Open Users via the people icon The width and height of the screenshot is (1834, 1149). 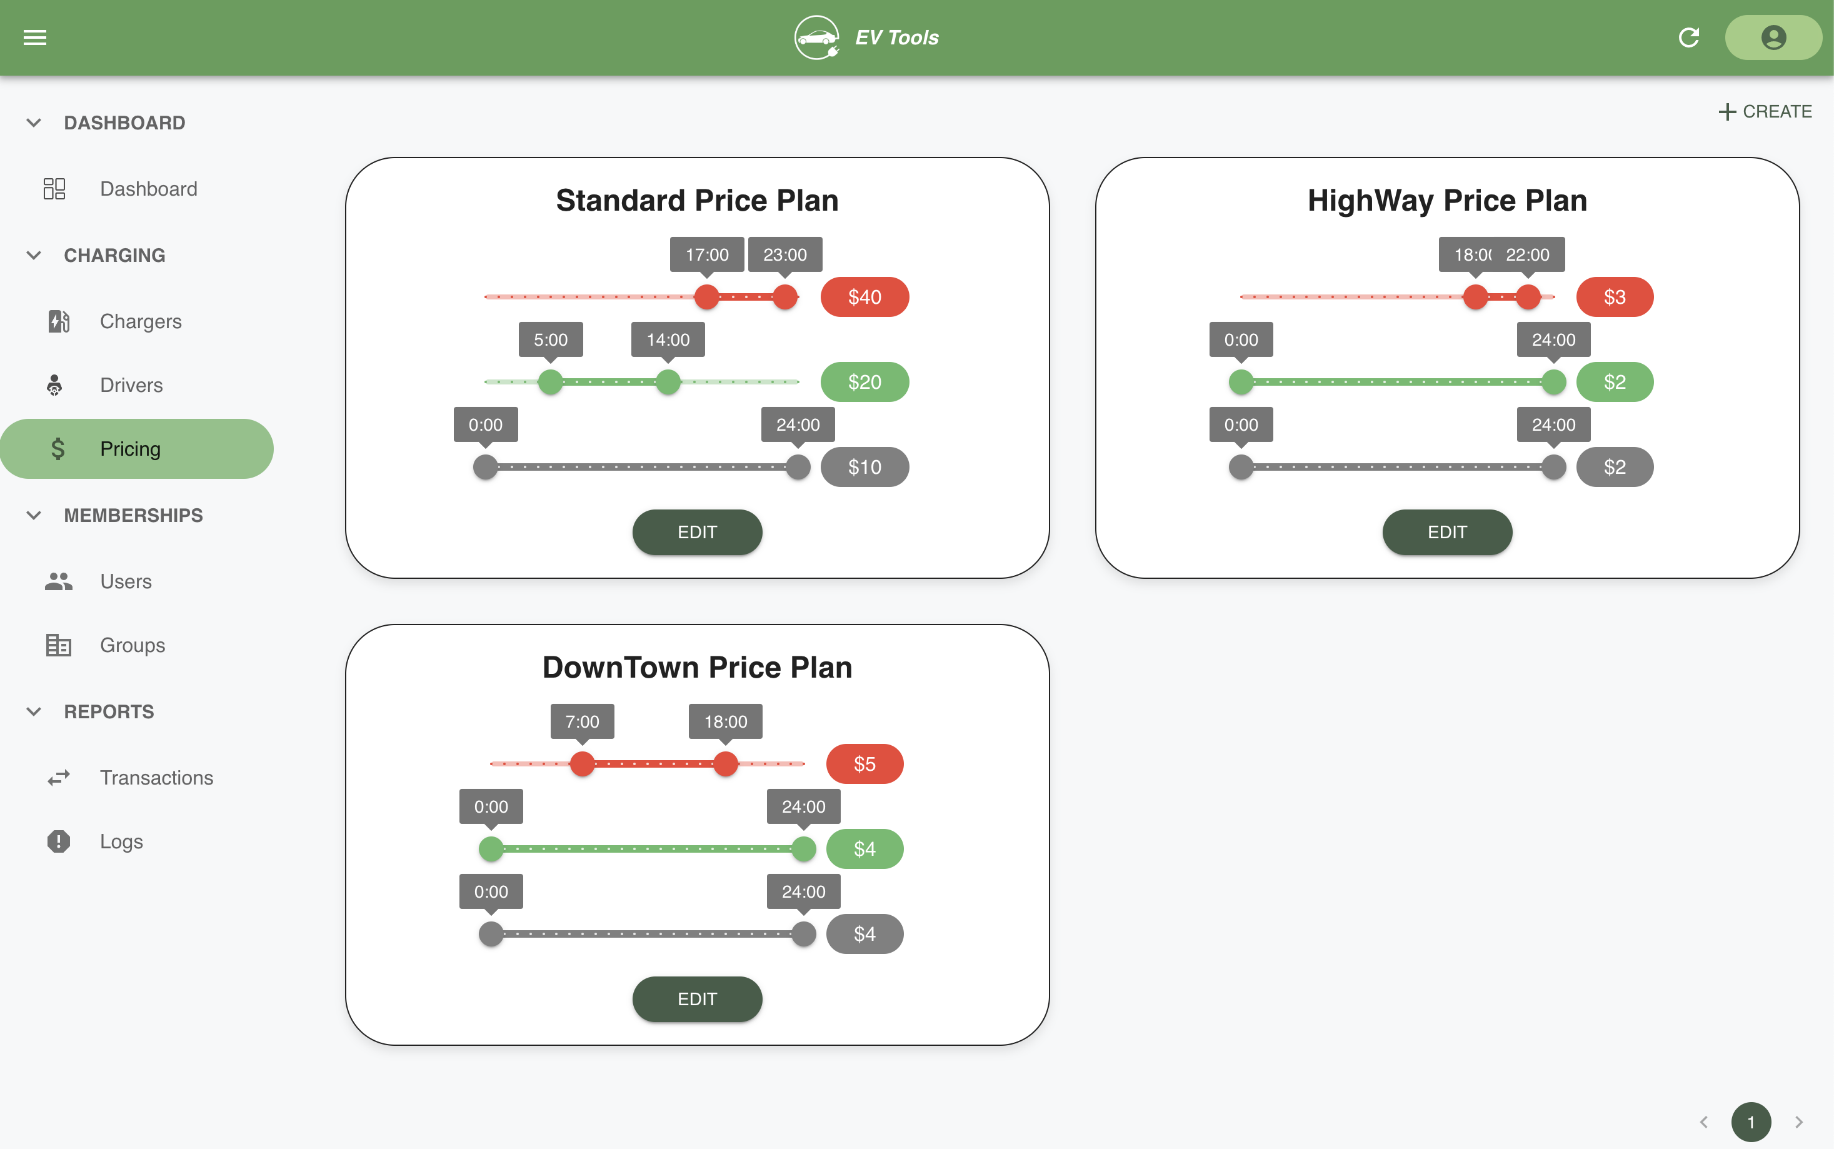[x=56, y=581]
